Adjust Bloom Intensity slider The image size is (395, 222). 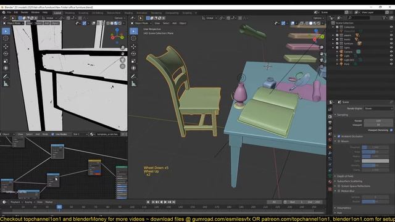coord(375,165)
